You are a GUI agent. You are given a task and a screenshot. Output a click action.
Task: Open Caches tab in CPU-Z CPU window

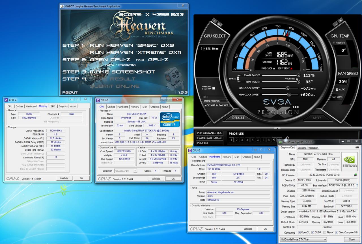coord(111,107)
